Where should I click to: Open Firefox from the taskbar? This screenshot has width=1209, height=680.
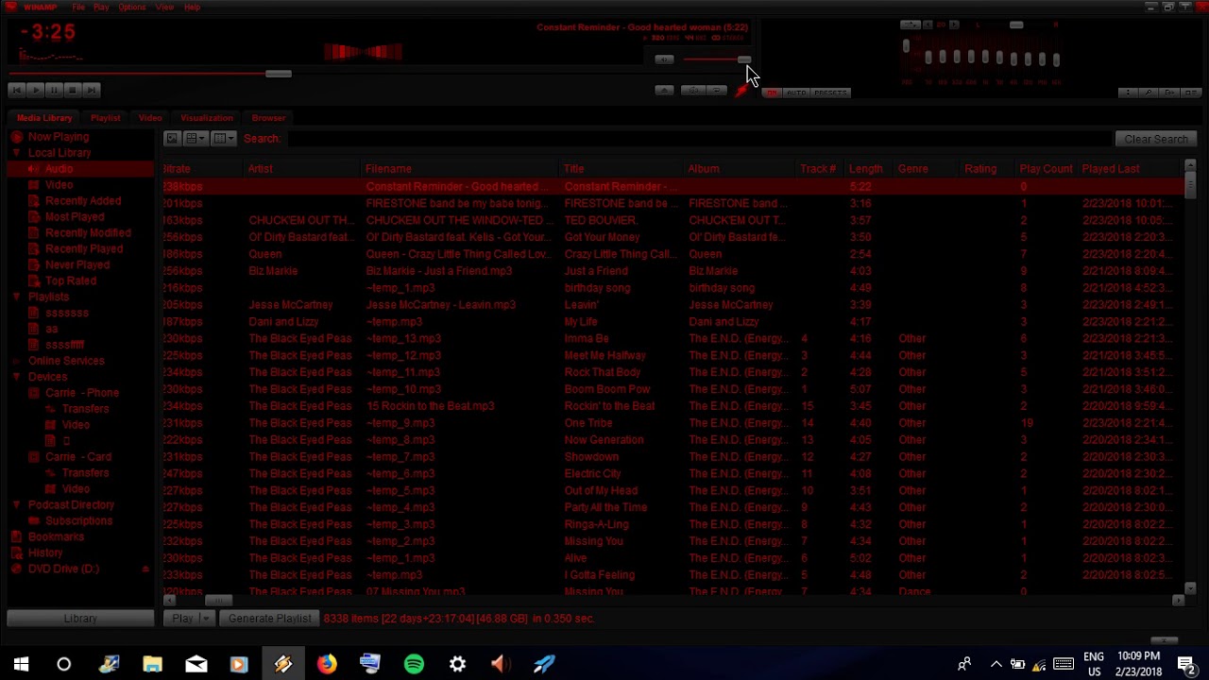point(327,664)
